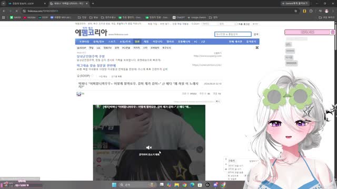
Task: Click the fullscreen expand icon beside submenu
Action: click(x=257, y=48)
